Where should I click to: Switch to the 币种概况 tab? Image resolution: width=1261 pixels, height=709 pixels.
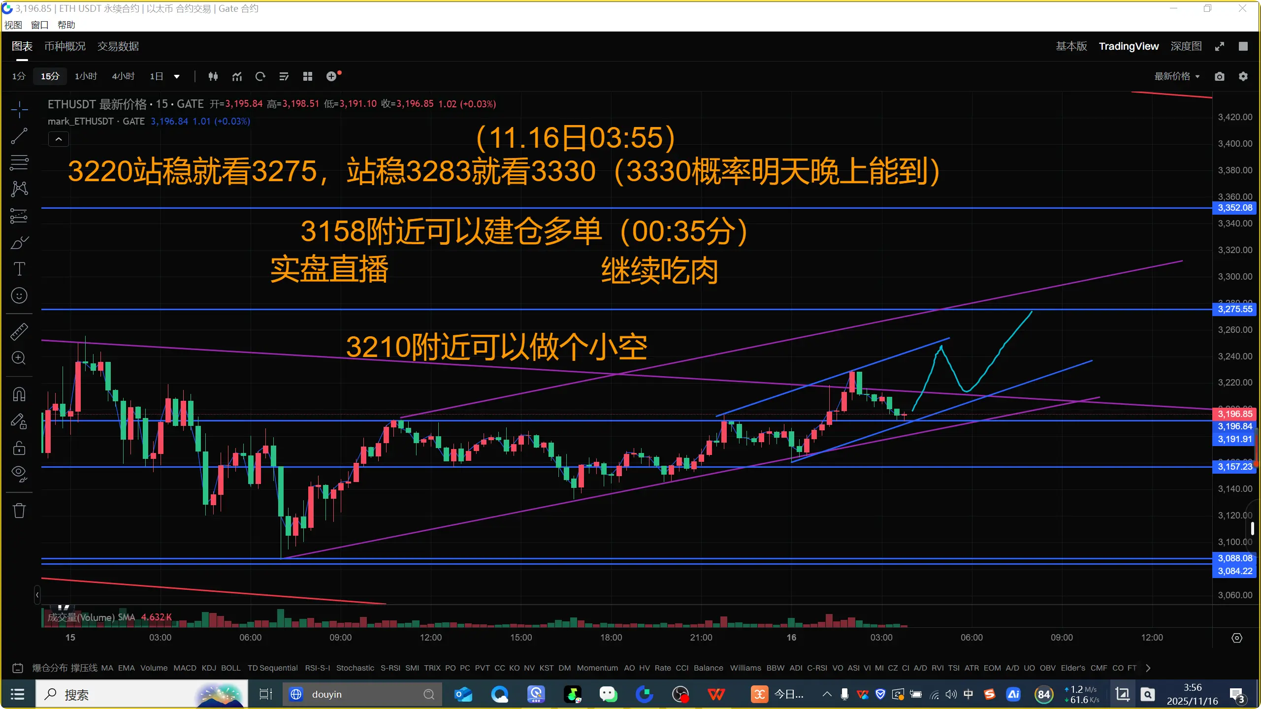pyautogui.click(x=65, y=46)
